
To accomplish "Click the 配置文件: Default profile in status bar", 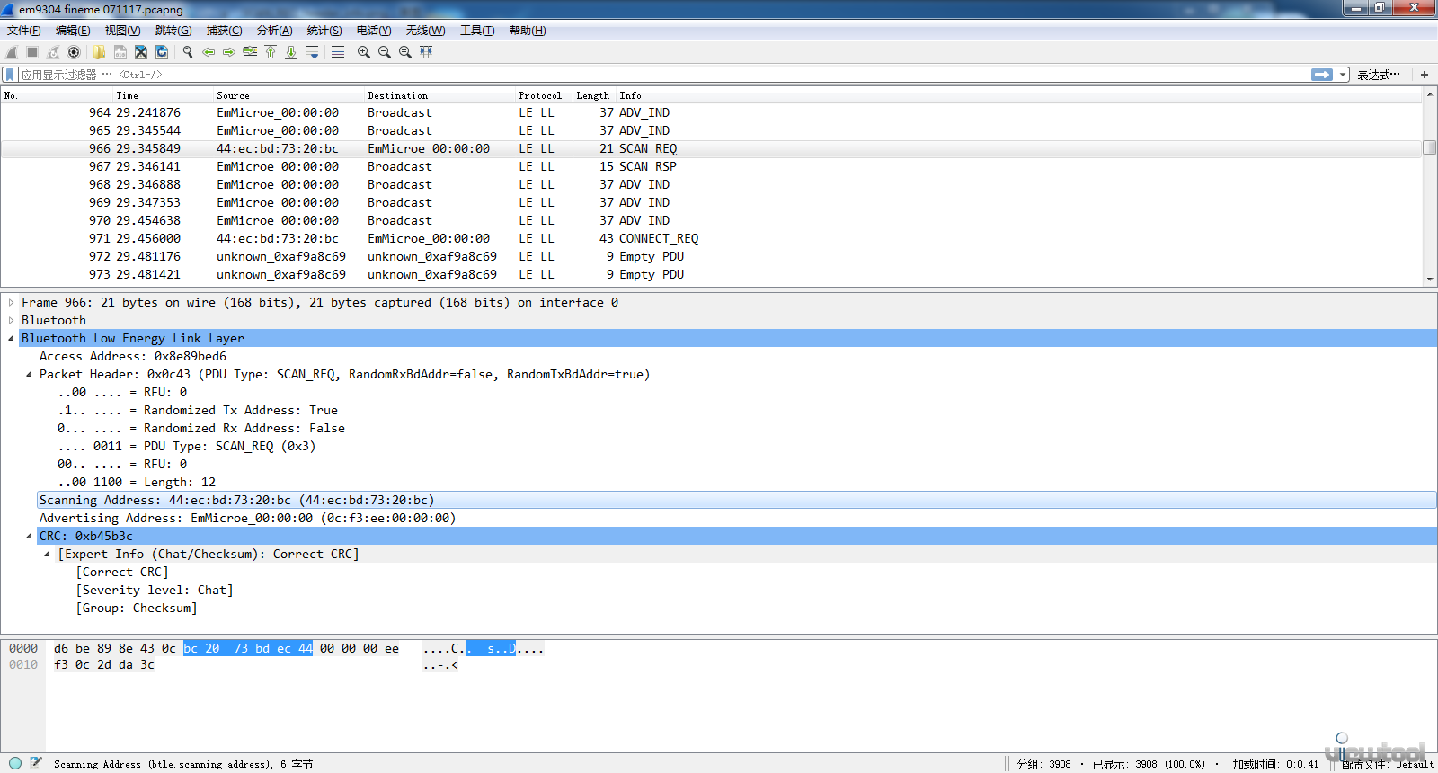I will (1387, 764).
